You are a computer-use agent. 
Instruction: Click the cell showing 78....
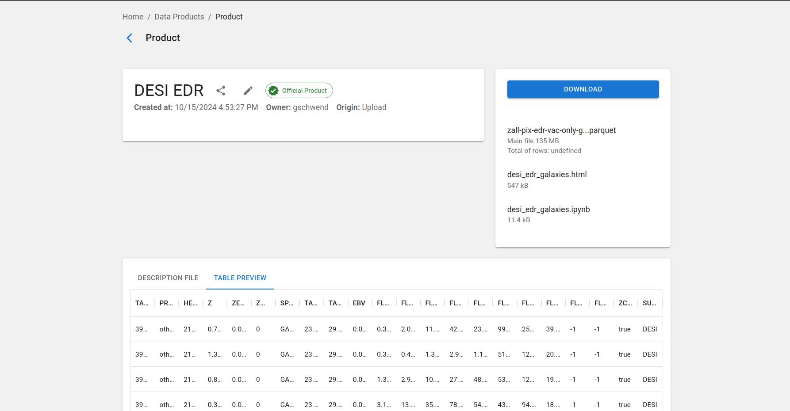[x=456, y=405]
